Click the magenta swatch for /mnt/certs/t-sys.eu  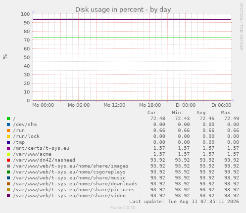pyautogui.click(x=8, y=148)
